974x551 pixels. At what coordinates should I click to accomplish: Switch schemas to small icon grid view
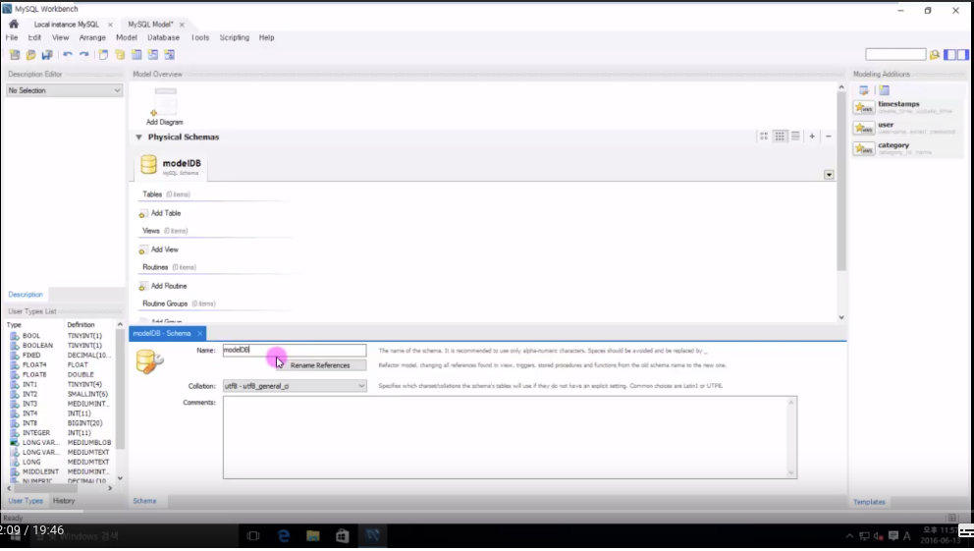(780, 137)
